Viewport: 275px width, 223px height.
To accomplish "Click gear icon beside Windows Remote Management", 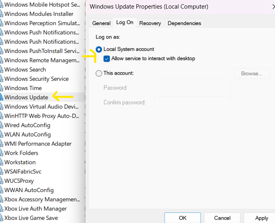I will pyautogui.click(x=2, y=61).
